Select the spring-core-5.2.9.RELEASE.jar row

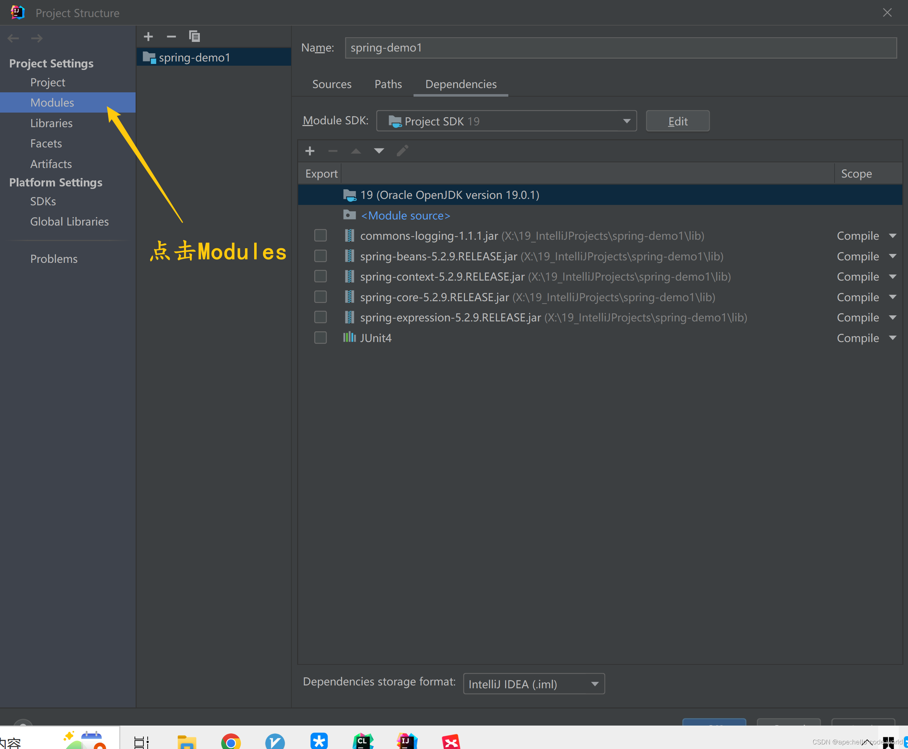[600, 297]
